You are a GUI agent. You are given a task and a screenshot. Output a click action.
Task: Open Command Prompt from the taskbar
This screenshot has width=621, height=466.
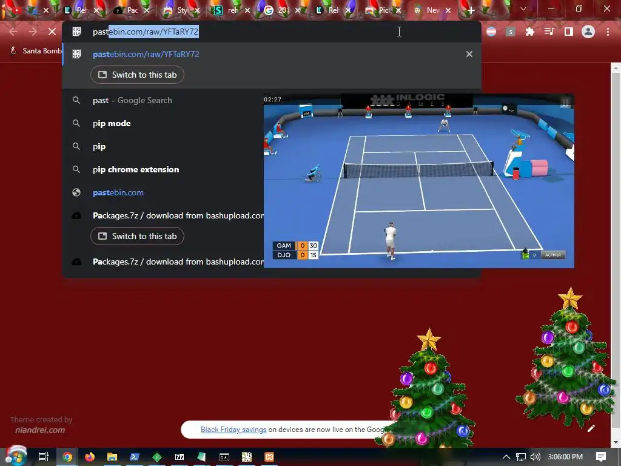(x=224, y=457)
